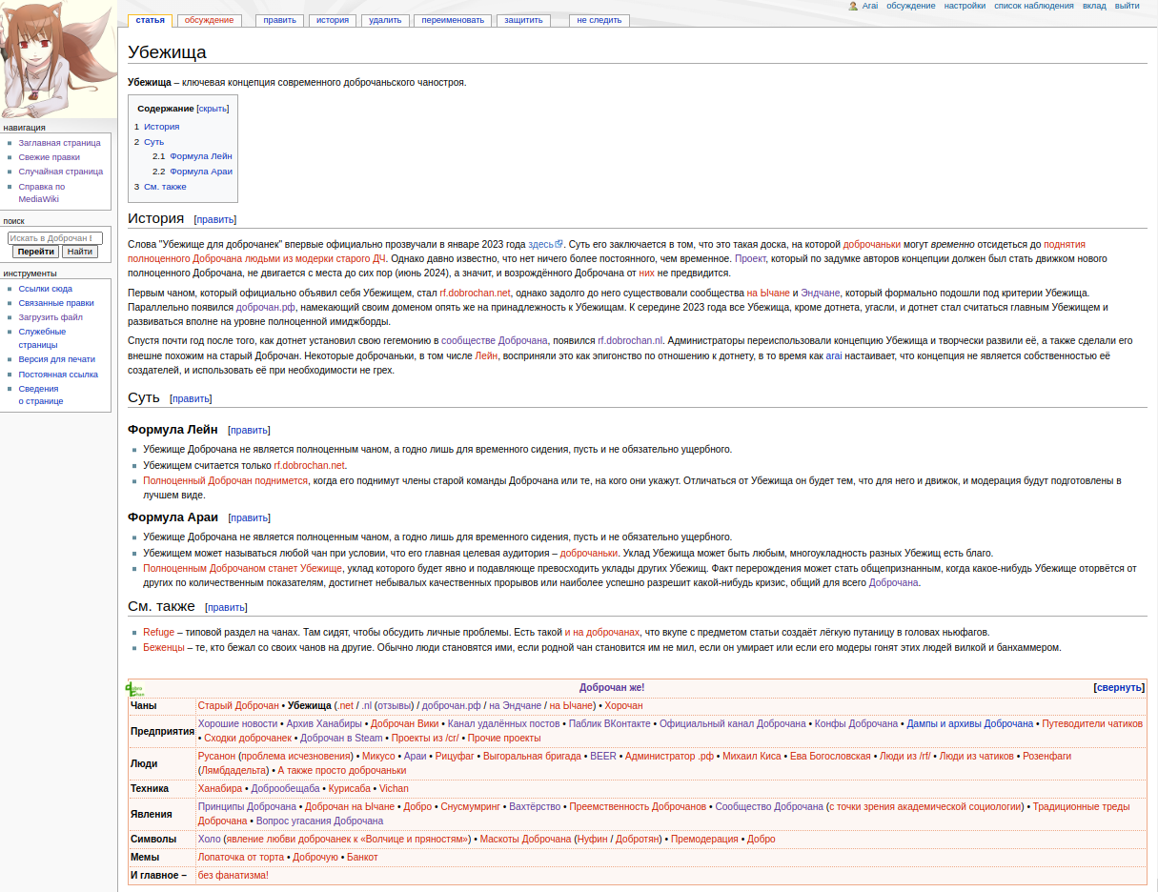Open 'Холо' in the Символы row
The image size is (1158, 892).
(209, 839)
